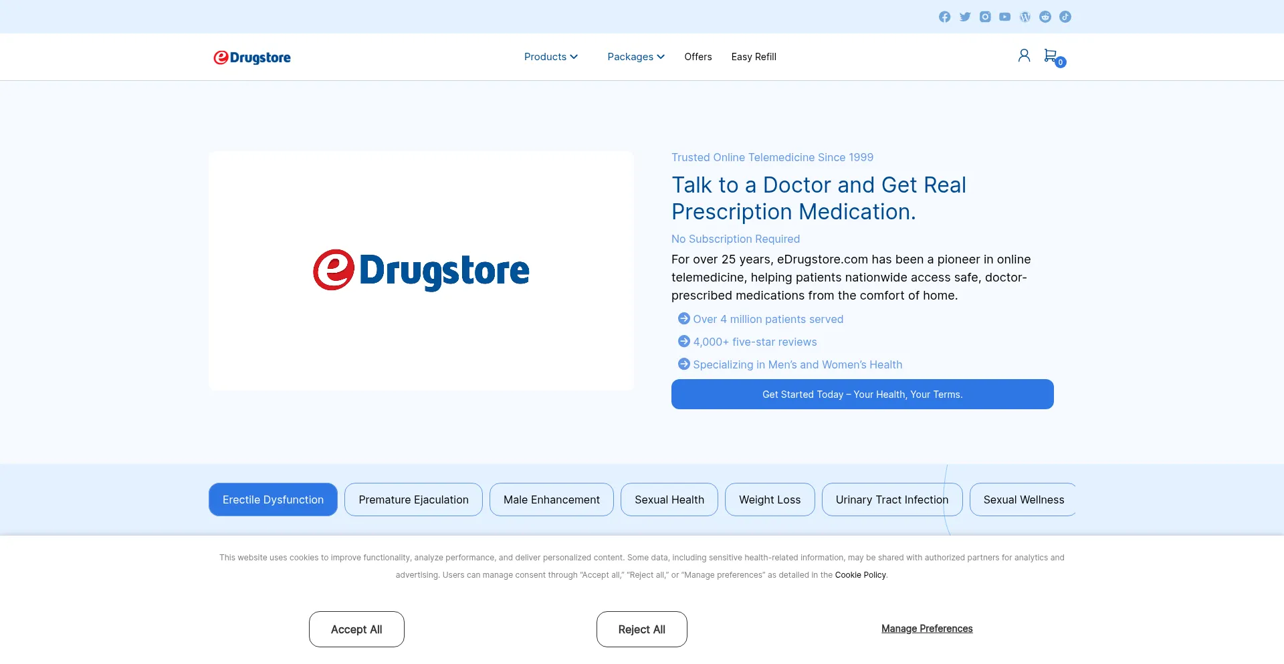
Task: Open the Easy Refill menu item
Action: coord(754,57)
